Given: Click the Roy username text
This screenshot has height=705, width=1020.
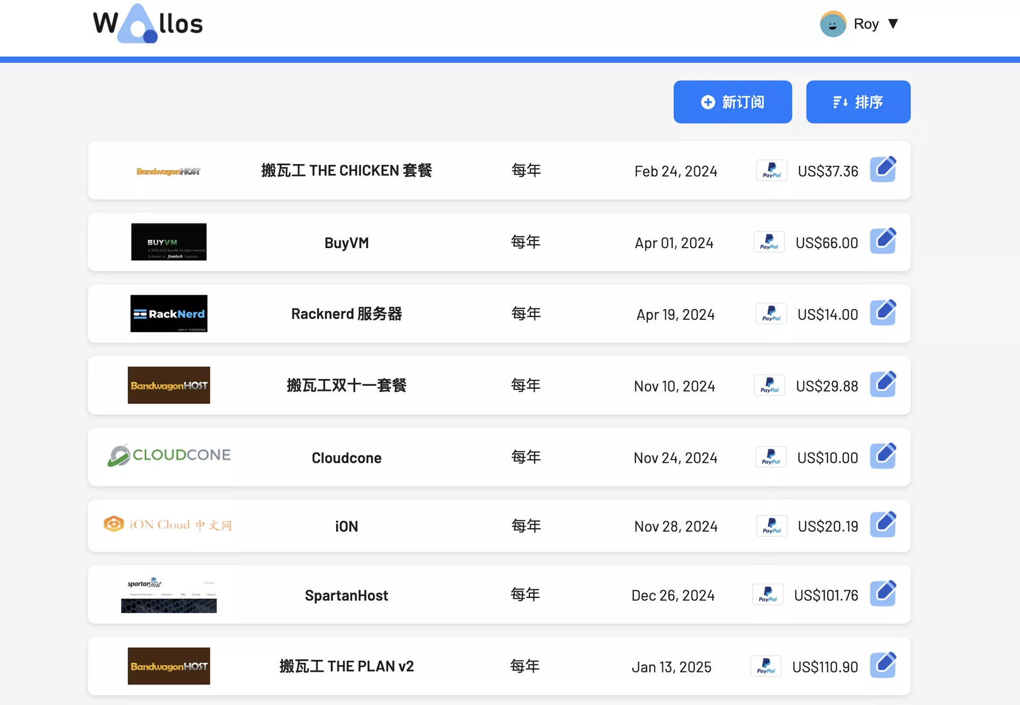Looking at the screenshot, I should click(866, 24).
